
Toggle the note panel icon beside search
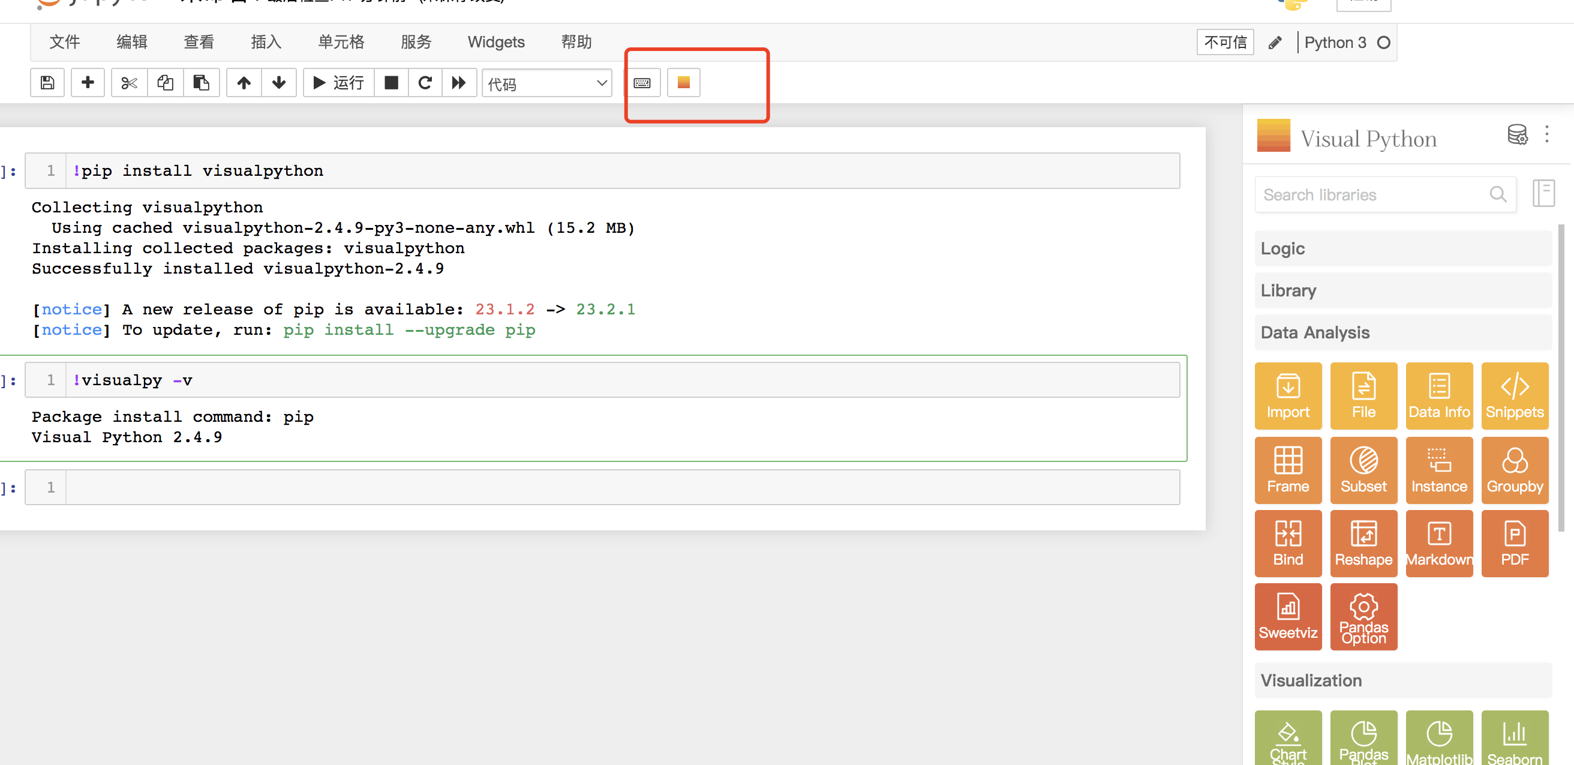point(1544,194)
